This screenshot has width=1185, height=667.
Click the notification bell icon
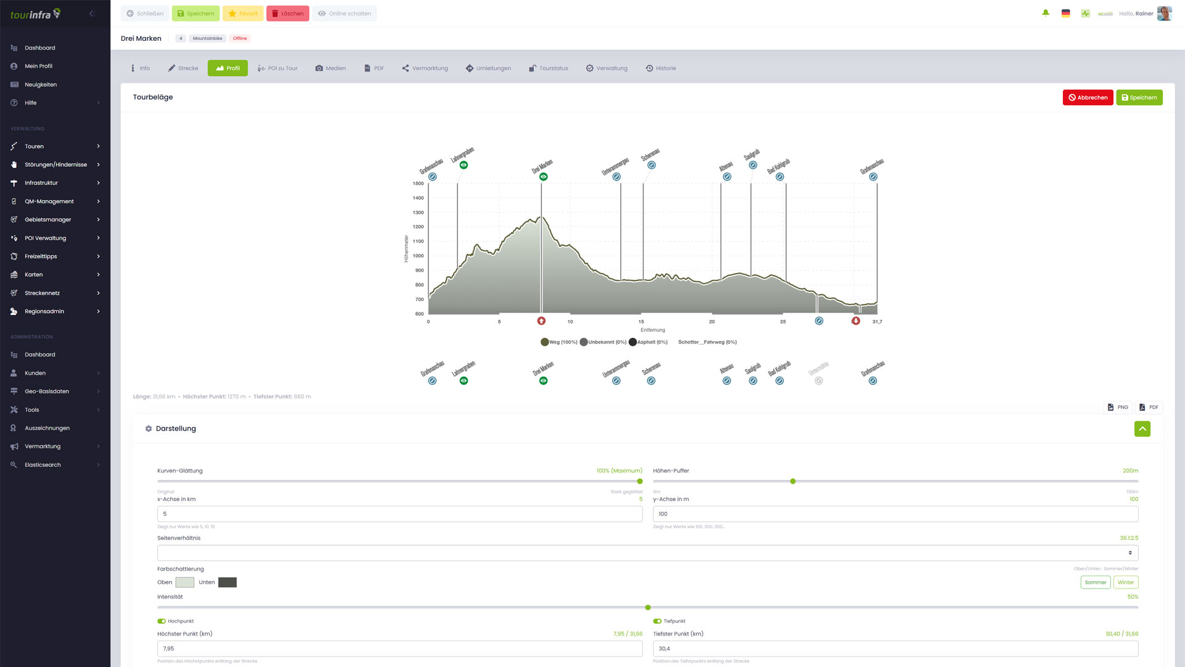click(1046, 13)
